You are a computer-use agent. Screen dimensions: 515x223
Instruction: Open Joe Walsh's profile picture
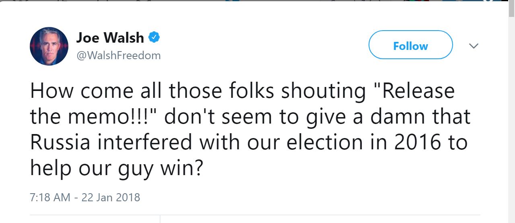(49, 46)
